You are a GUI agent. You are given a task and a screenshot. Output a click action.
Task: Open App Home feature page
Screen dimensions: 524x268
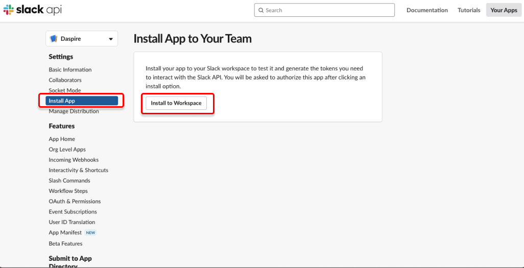(62, 139)
